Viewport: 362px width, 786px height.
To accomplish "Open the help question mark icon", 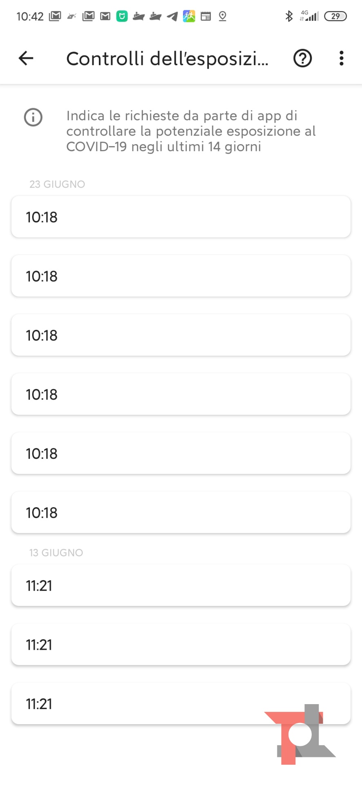I will click(x=302, y=58).
